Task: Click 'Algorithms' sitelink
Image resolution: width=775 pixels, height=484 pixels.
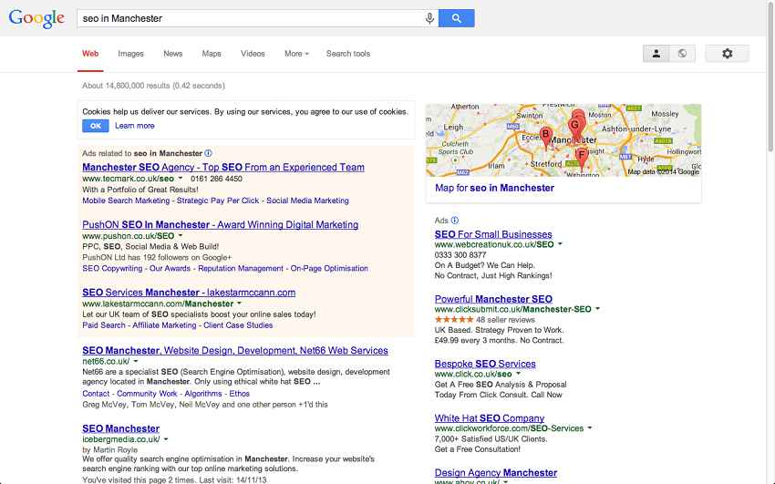Action: pyautogui.click(x=203, y=394)
